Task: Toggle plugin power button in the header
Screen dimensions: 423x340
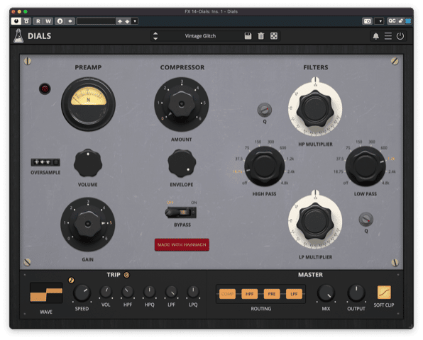Action: pos(400,36)
